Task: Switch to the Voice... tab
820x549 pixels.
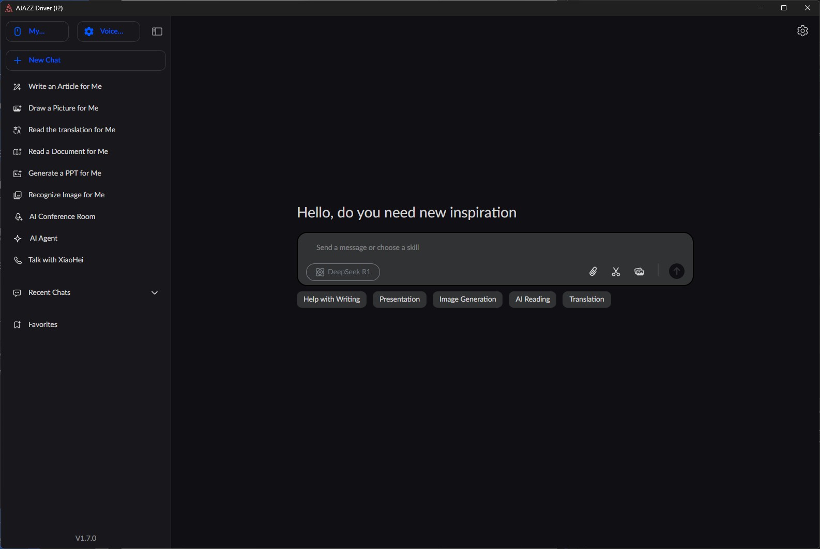Action: (x=109, y=32)
